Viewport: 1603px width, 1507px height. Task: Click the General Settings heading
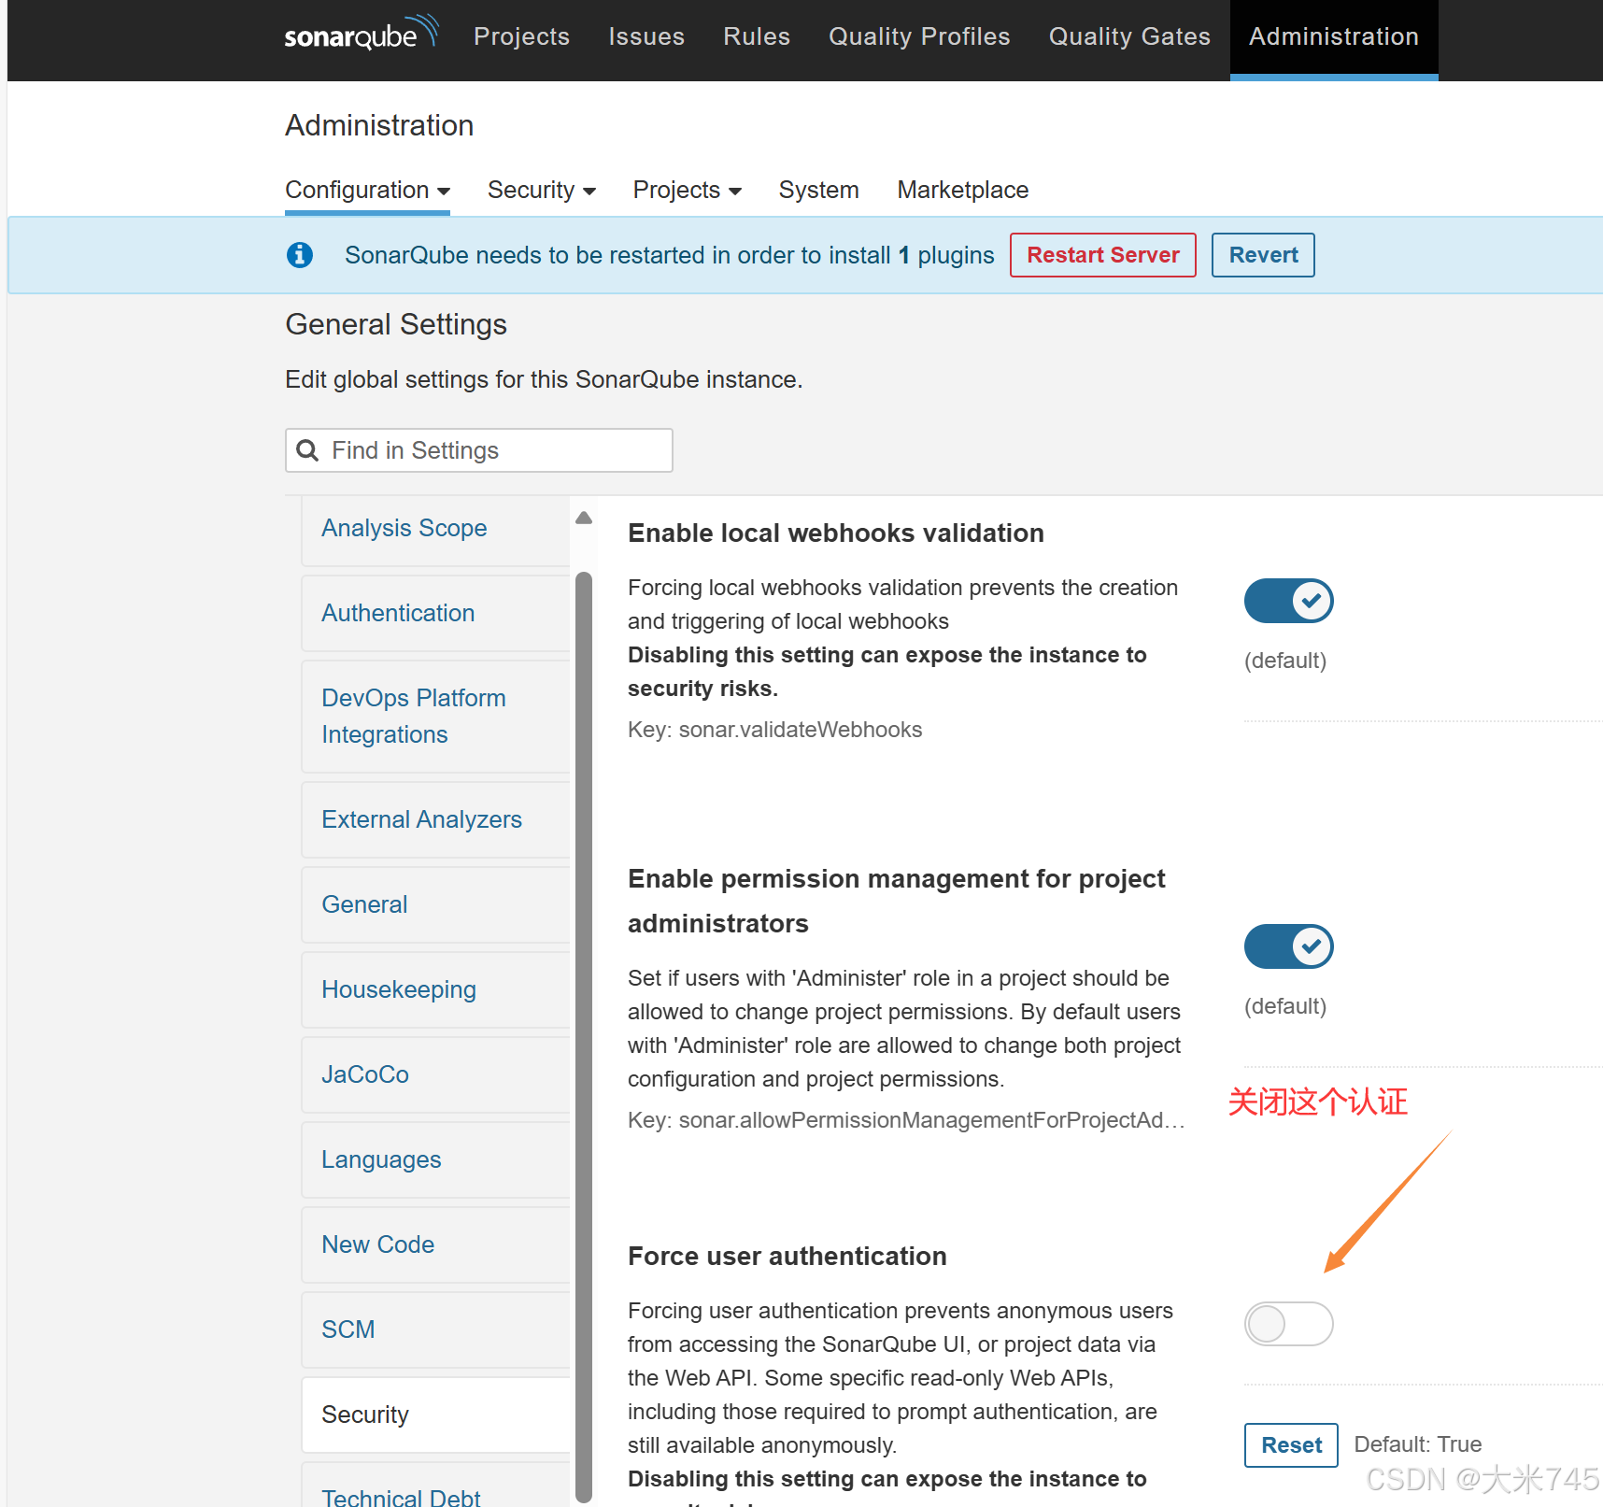click(396, 324)
